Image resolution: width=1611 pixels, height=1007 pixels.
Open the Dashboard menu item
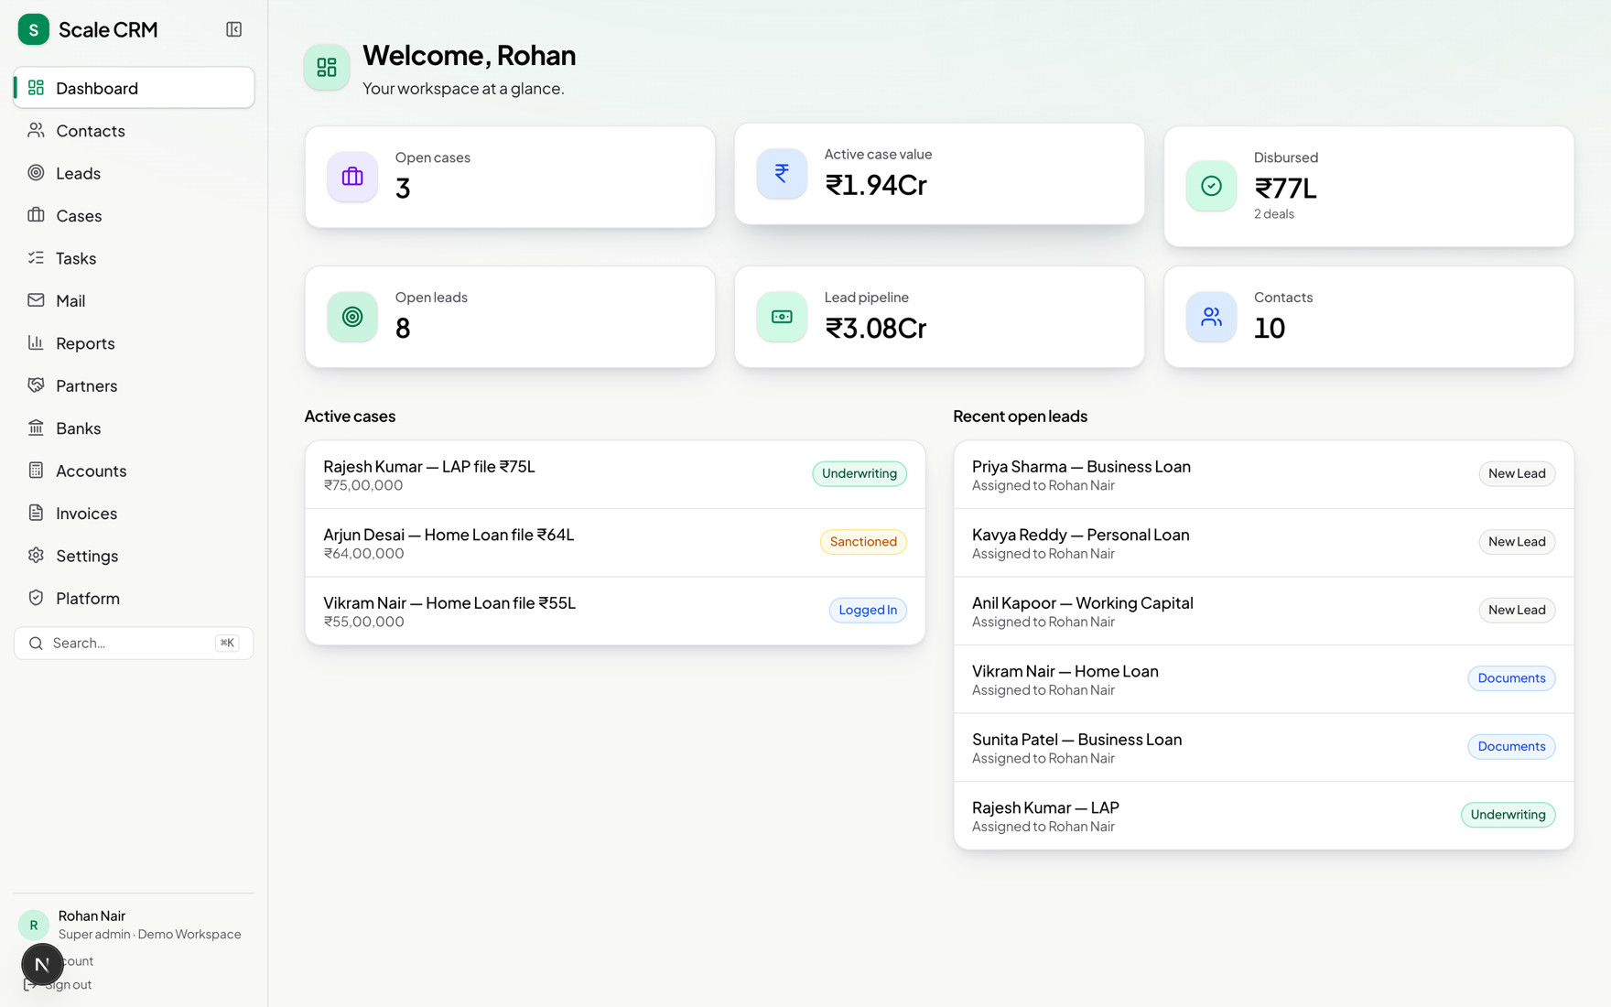134,88
